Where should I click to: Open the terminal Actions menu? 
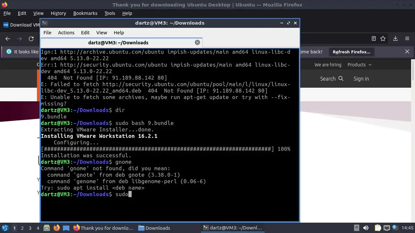pos(66,33)
